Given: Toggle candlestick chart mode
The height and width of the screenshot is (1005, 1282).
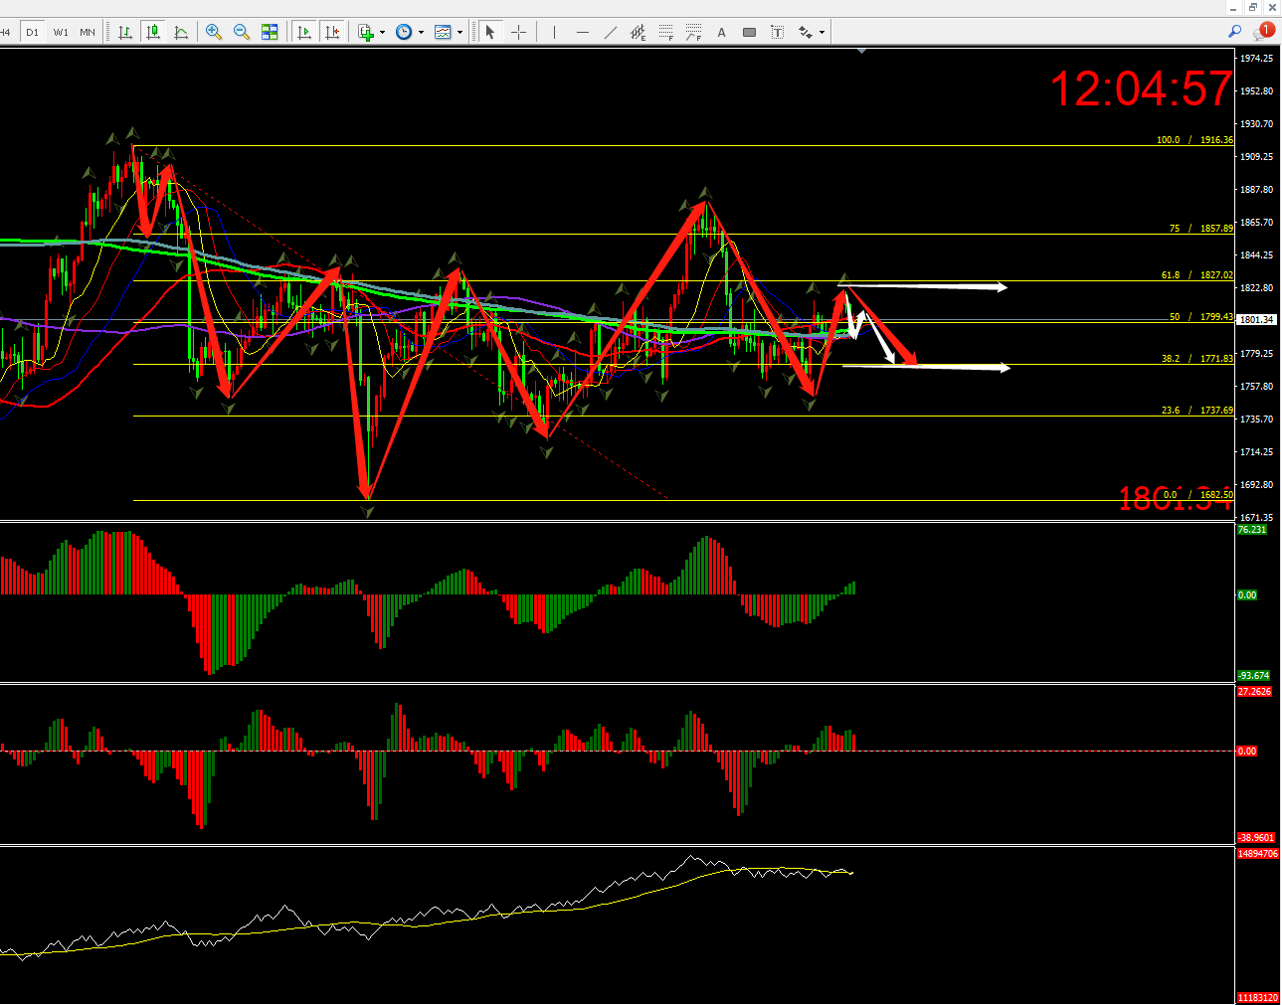Looking at the screenshot, I should [153, 32].
